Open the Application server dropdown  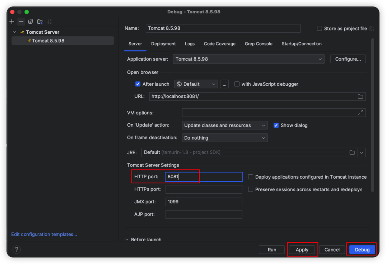click(x=248, y=59)
